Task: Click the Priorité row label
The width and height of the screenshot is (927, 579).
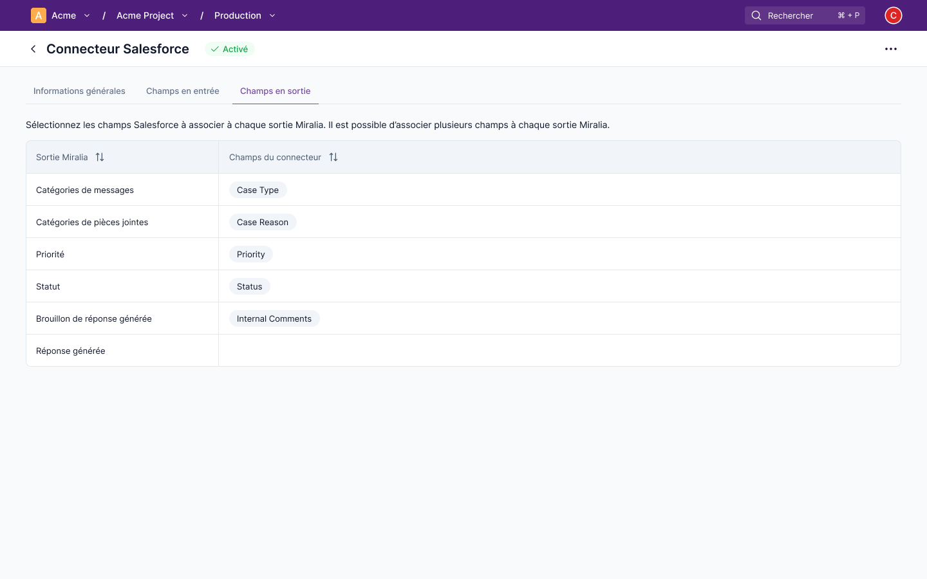Action: (50, 254)
